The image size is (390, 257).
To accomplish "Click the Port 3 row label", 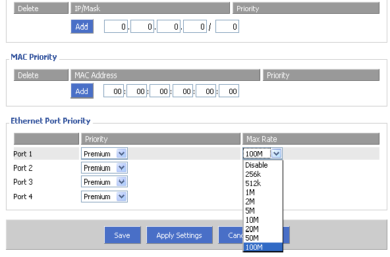I will tap(23, 182).
